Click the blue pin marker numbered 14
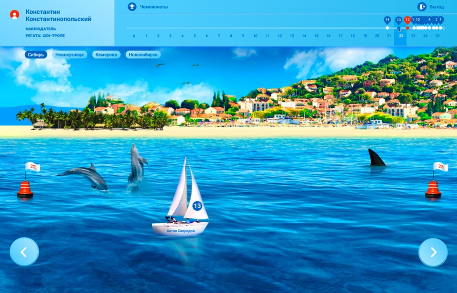Image resolution: width=457 pixels, height=293 pixels. (387, 20)
